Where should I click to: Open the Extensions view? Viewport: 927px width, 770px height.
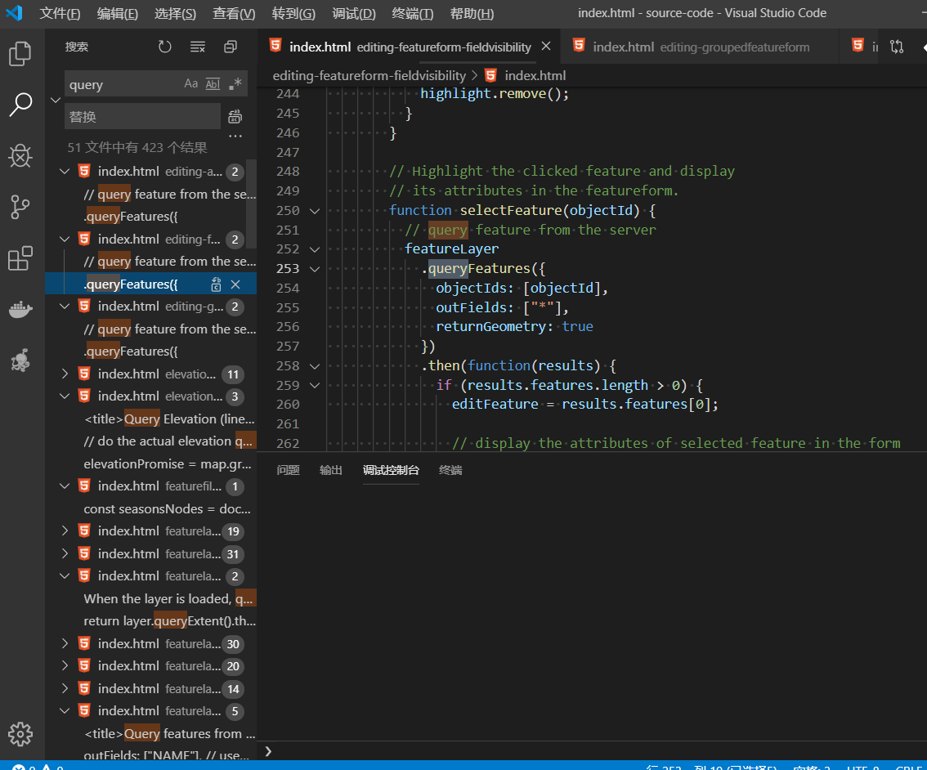20,258
